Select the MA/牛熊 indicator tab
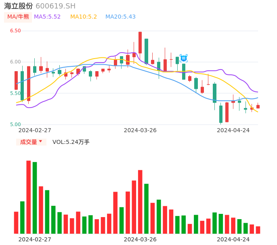The image size is (277, 245). [18, 17]
